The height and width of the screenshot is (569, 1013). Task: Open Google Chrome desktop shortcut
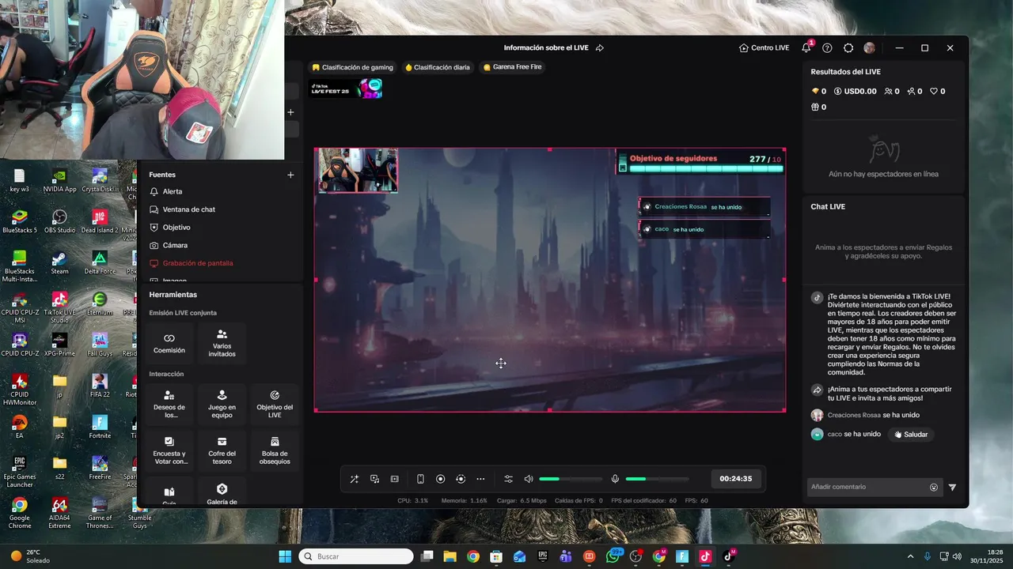pyautogui.click(x=20, y=513)
